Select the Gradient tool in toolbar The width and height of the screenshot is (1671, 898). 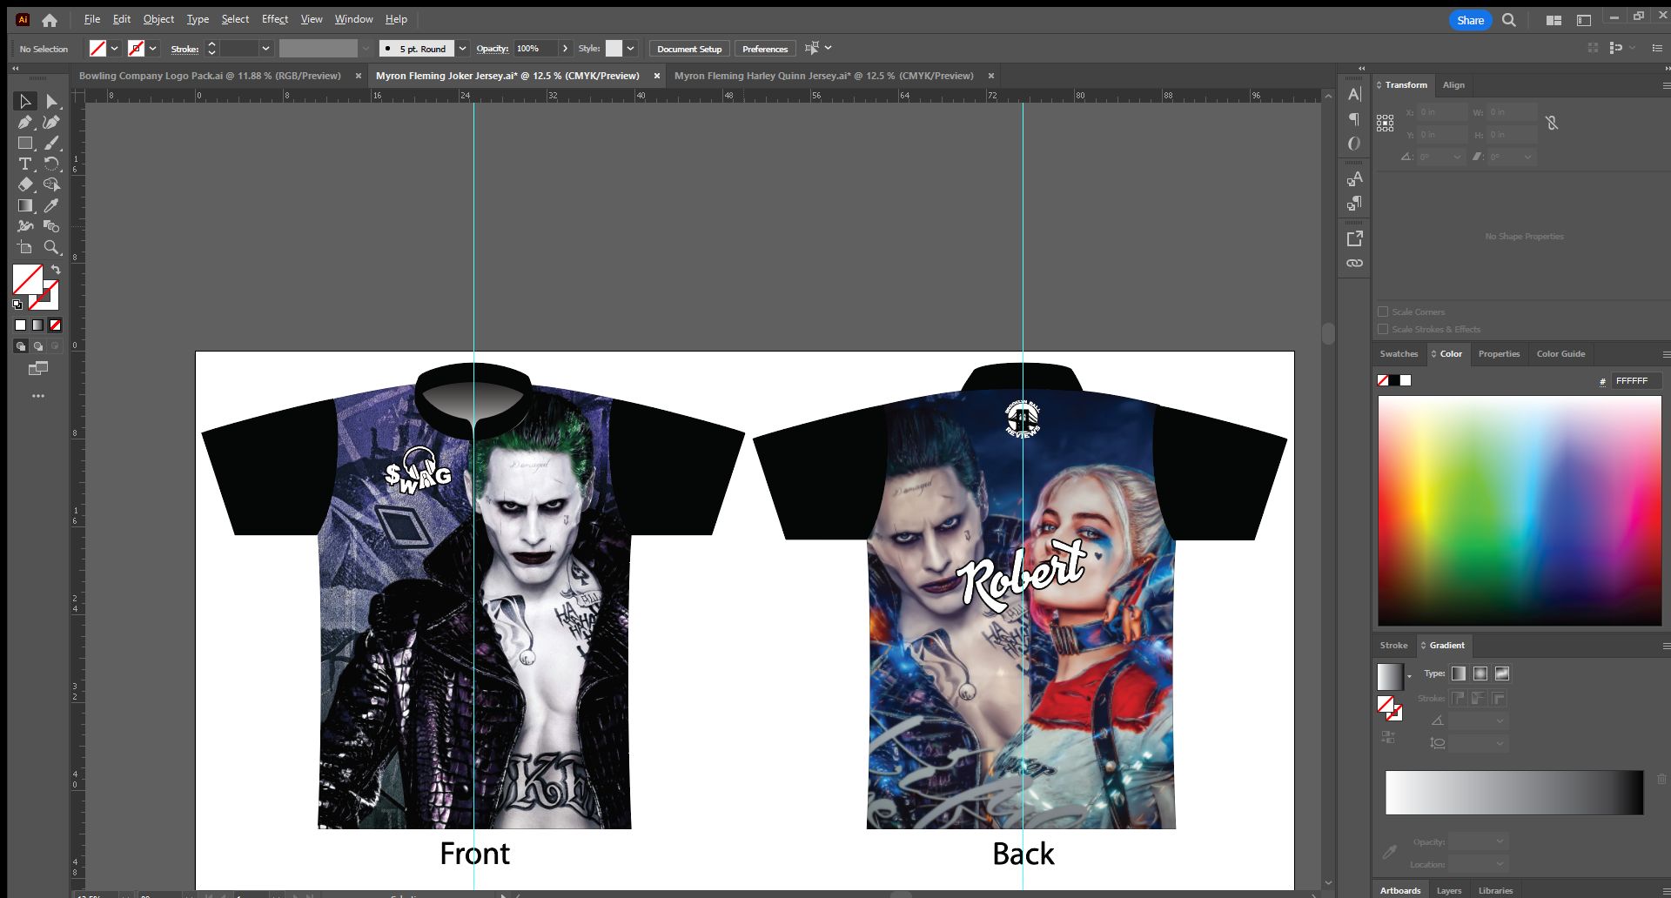(25, 205)
